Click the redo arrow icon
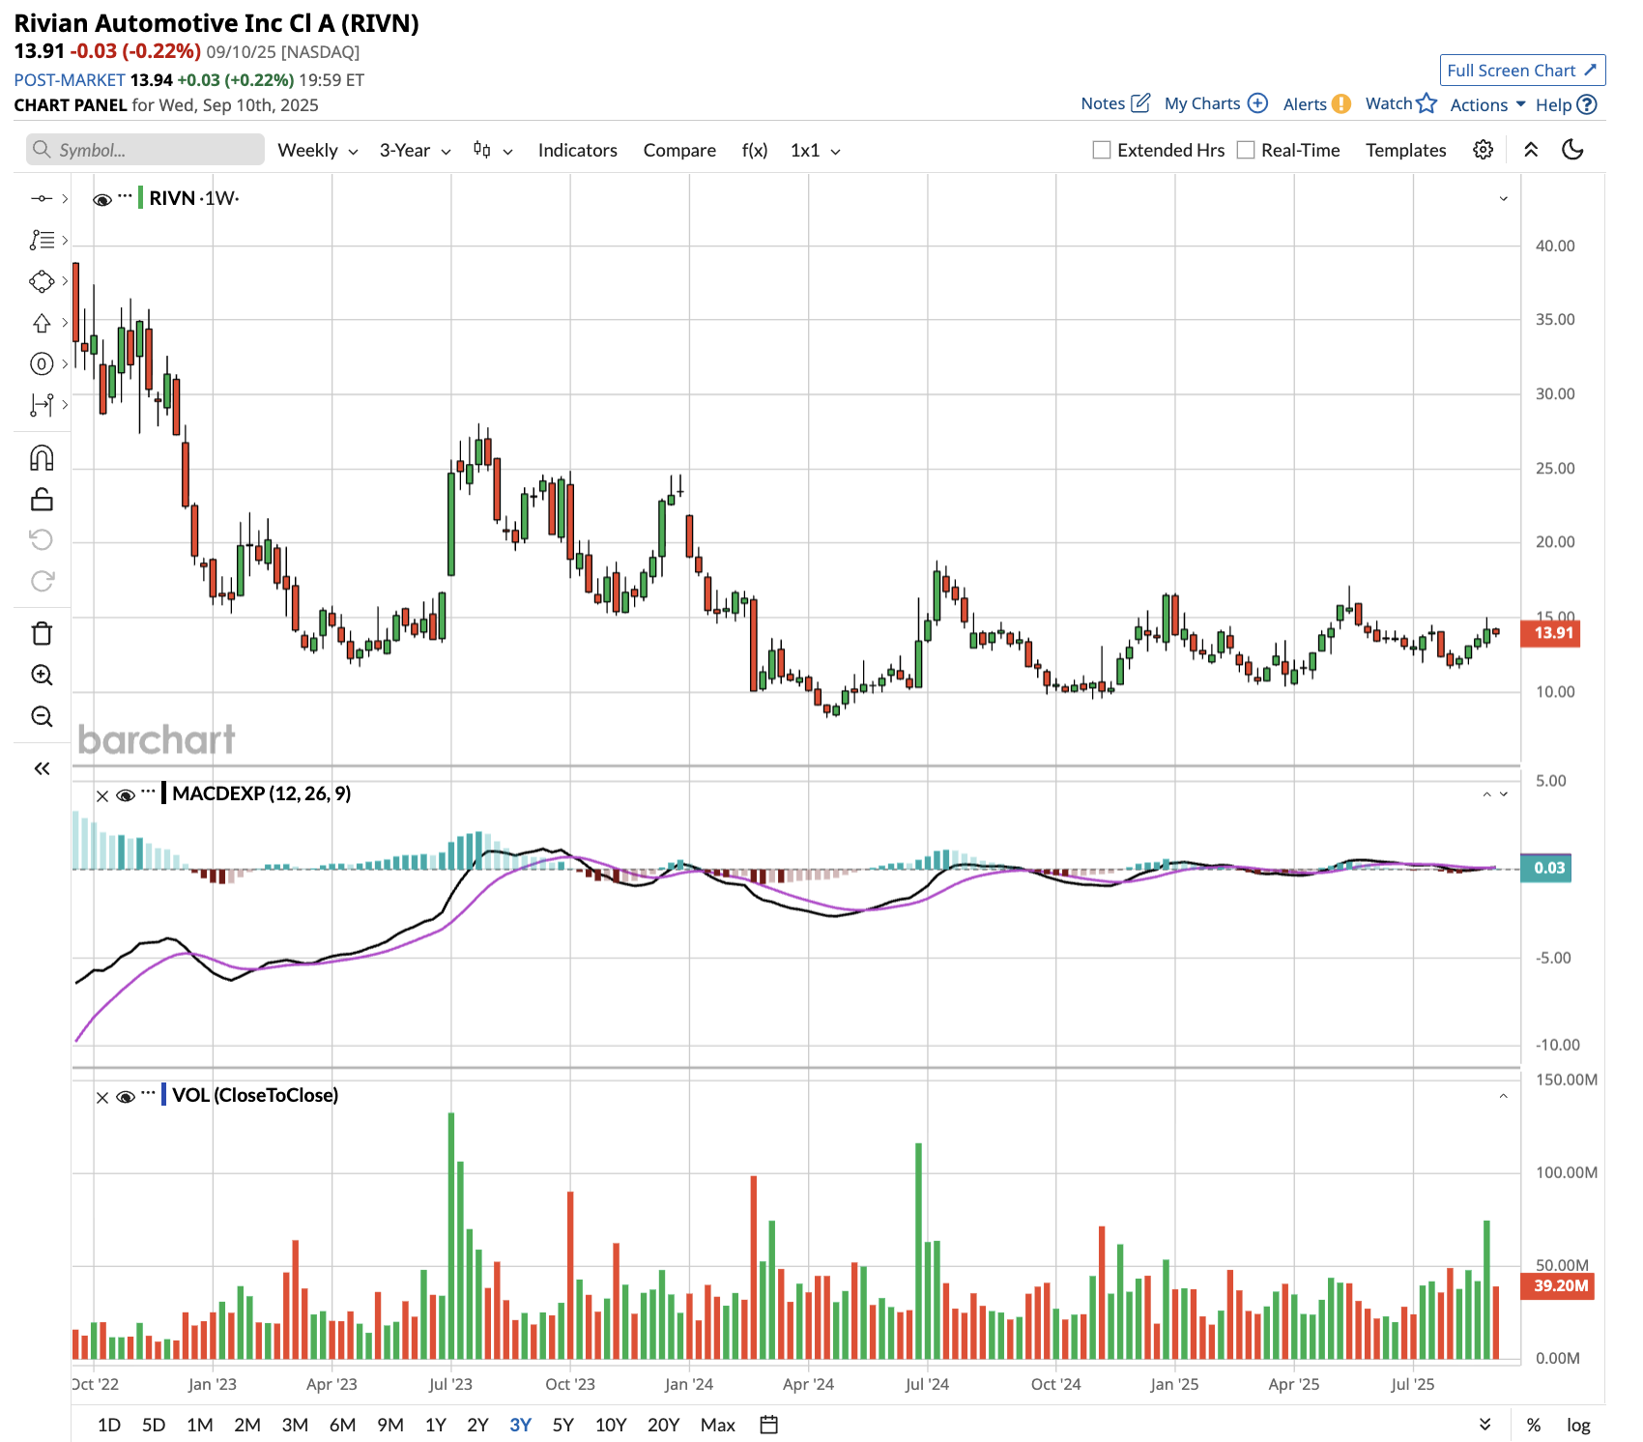The image size is (1643, 1442). tap(42, 581)
